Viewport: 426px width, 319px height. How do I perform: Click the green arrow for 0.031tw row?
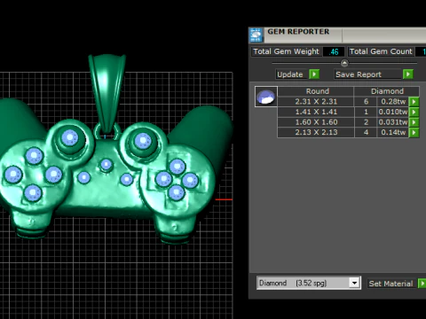[x=414, y=122]
